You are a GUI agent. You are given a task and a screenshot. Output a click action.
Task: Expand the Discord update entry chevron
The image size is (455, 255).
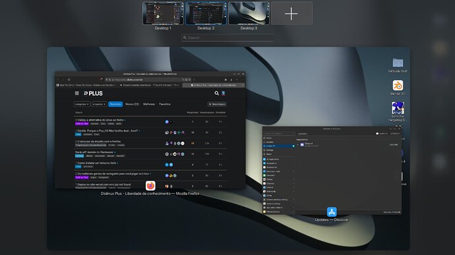[297, 145]
